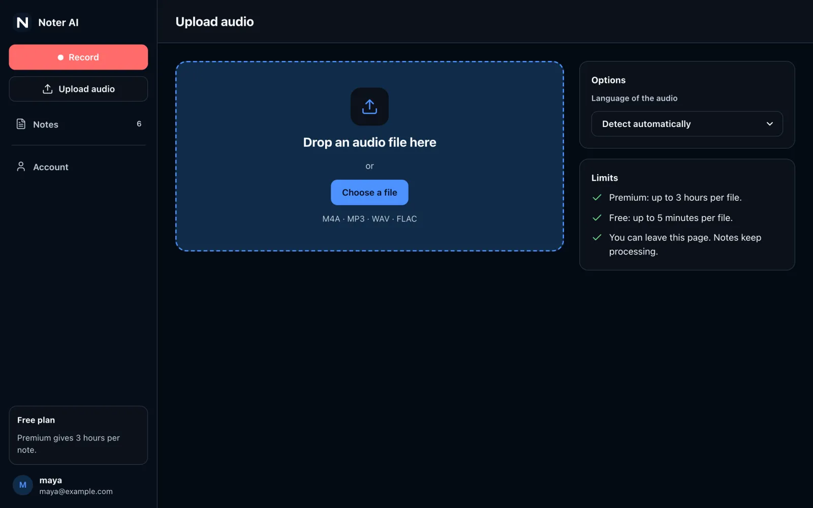813x508 pixels.
Task: Open the Notes section
Action: click(x=78, y=124)
